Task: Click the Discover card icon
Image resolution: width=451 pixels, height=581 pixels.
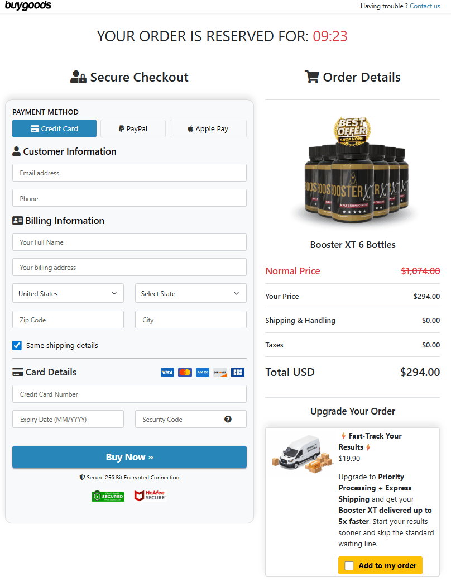Action: pyautogui.click(x=220, y=372)
